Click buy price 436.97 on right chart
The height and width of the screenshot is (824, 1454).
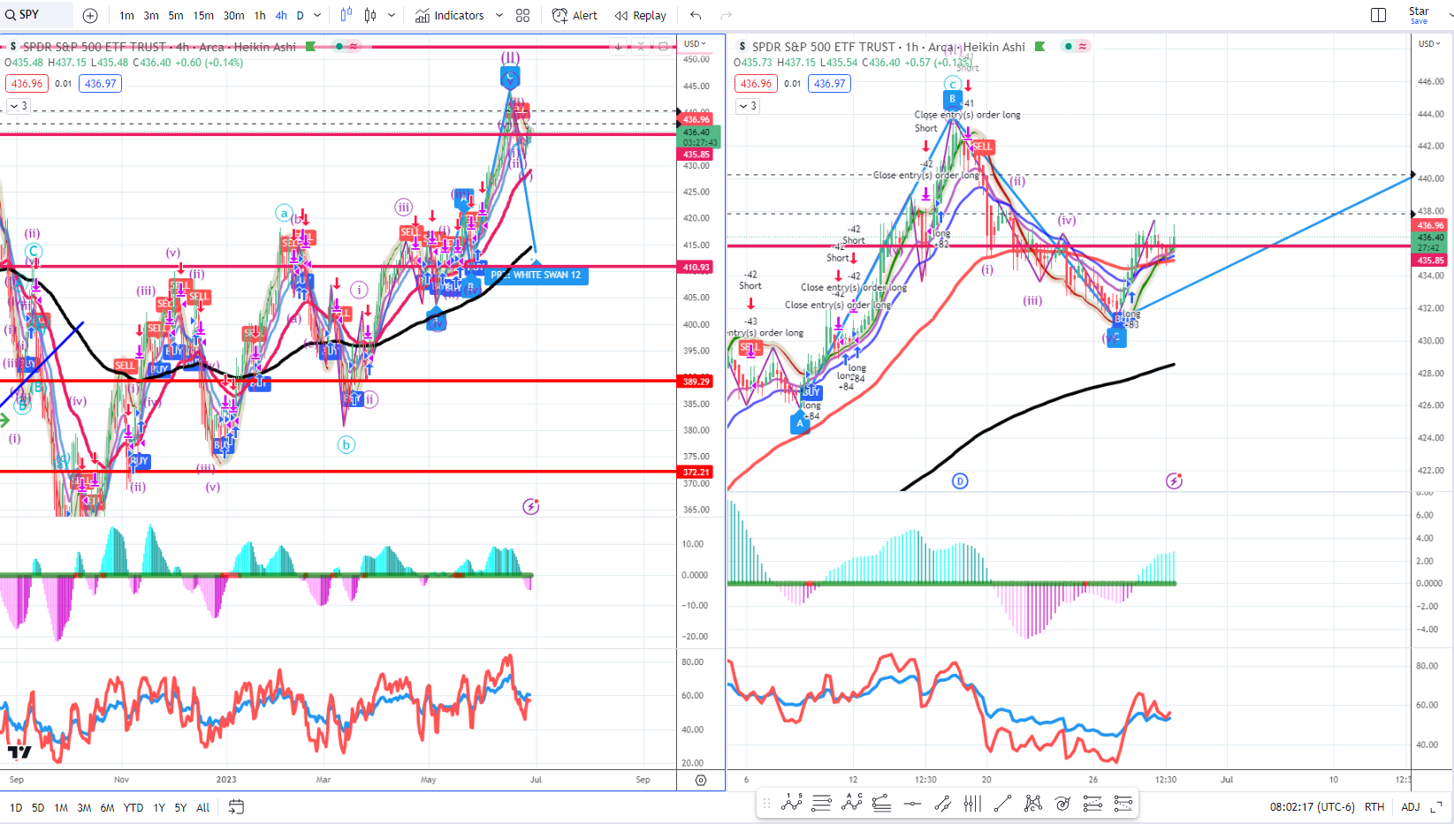tap(829, 84)
